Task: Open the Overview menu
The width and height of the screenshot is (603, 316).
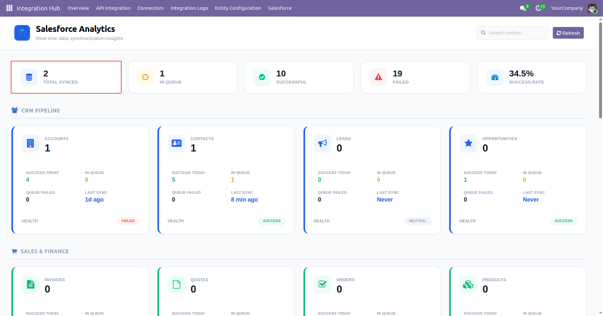Action: pos(78,8)
